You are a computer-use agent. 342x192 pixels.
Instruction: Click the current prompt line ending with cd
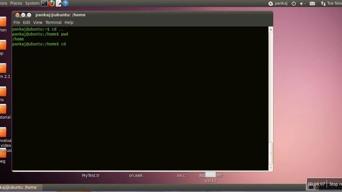click(39, 44)
